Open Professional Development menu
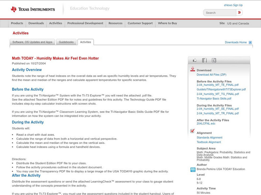This screenshot has width=261, height=195. (85, 23)
